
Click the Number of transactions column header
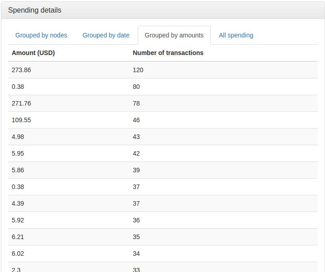(x=168, y=53)
